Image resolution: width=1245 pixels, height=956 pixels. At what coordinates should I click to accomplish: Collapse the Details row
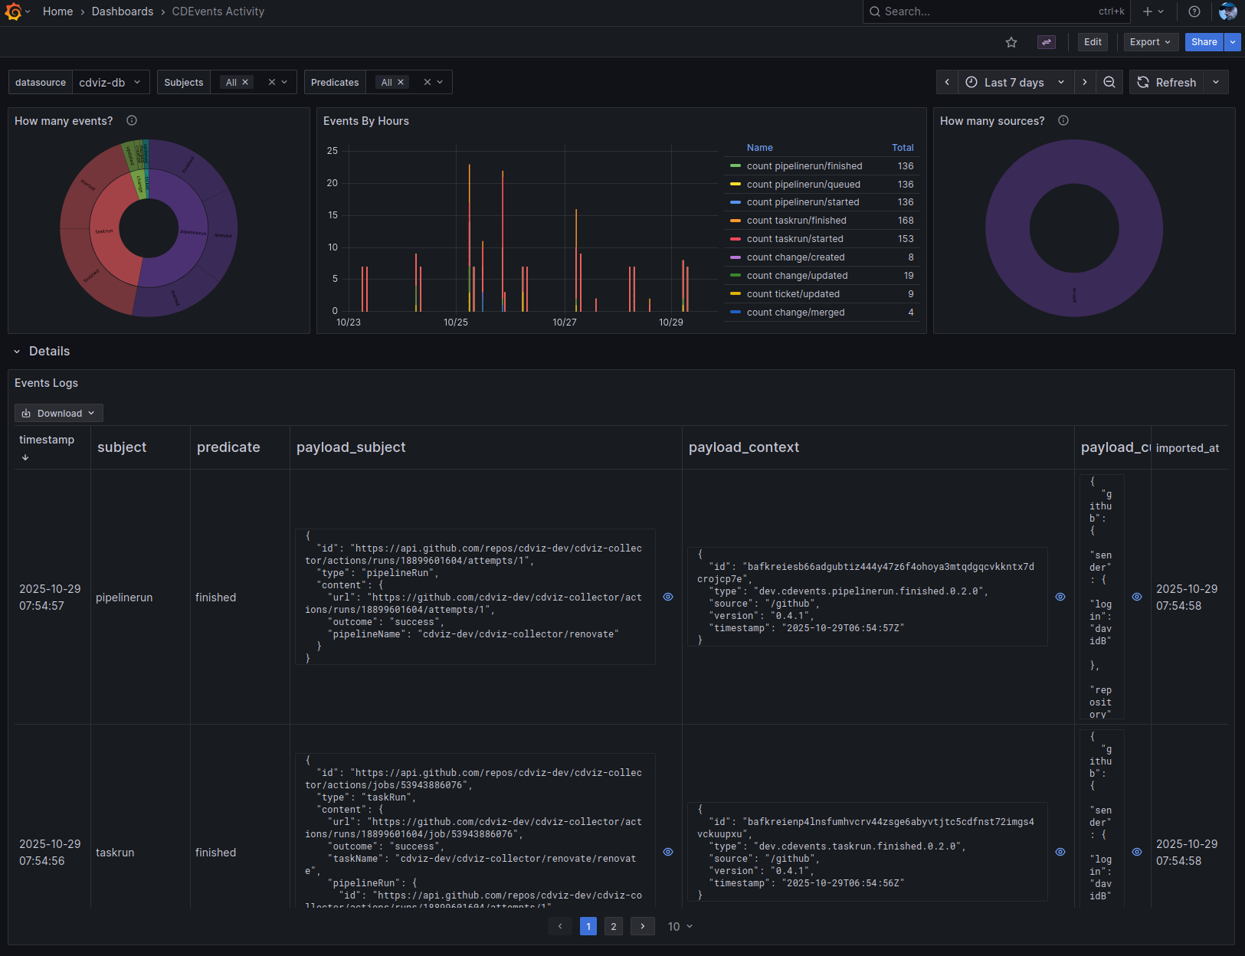(17, 352)
